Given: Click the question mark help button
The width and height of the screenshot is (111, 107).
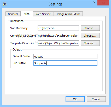Looking at the screenshot, I should tap(94, 3).
